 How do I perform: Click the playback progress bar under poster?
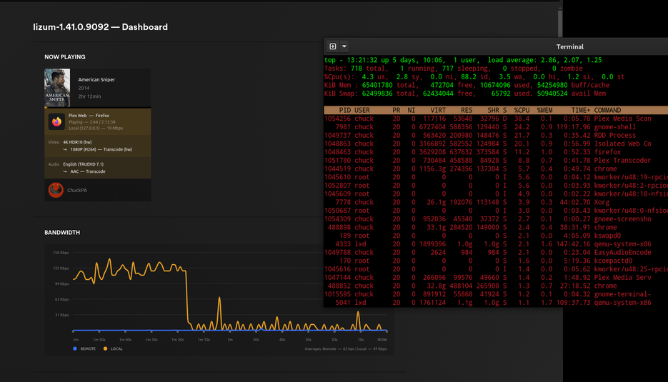point(98,107)
